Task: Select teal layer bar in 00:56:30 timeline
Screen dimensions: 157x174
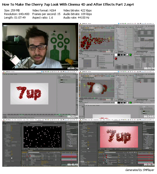Action: 146,163
